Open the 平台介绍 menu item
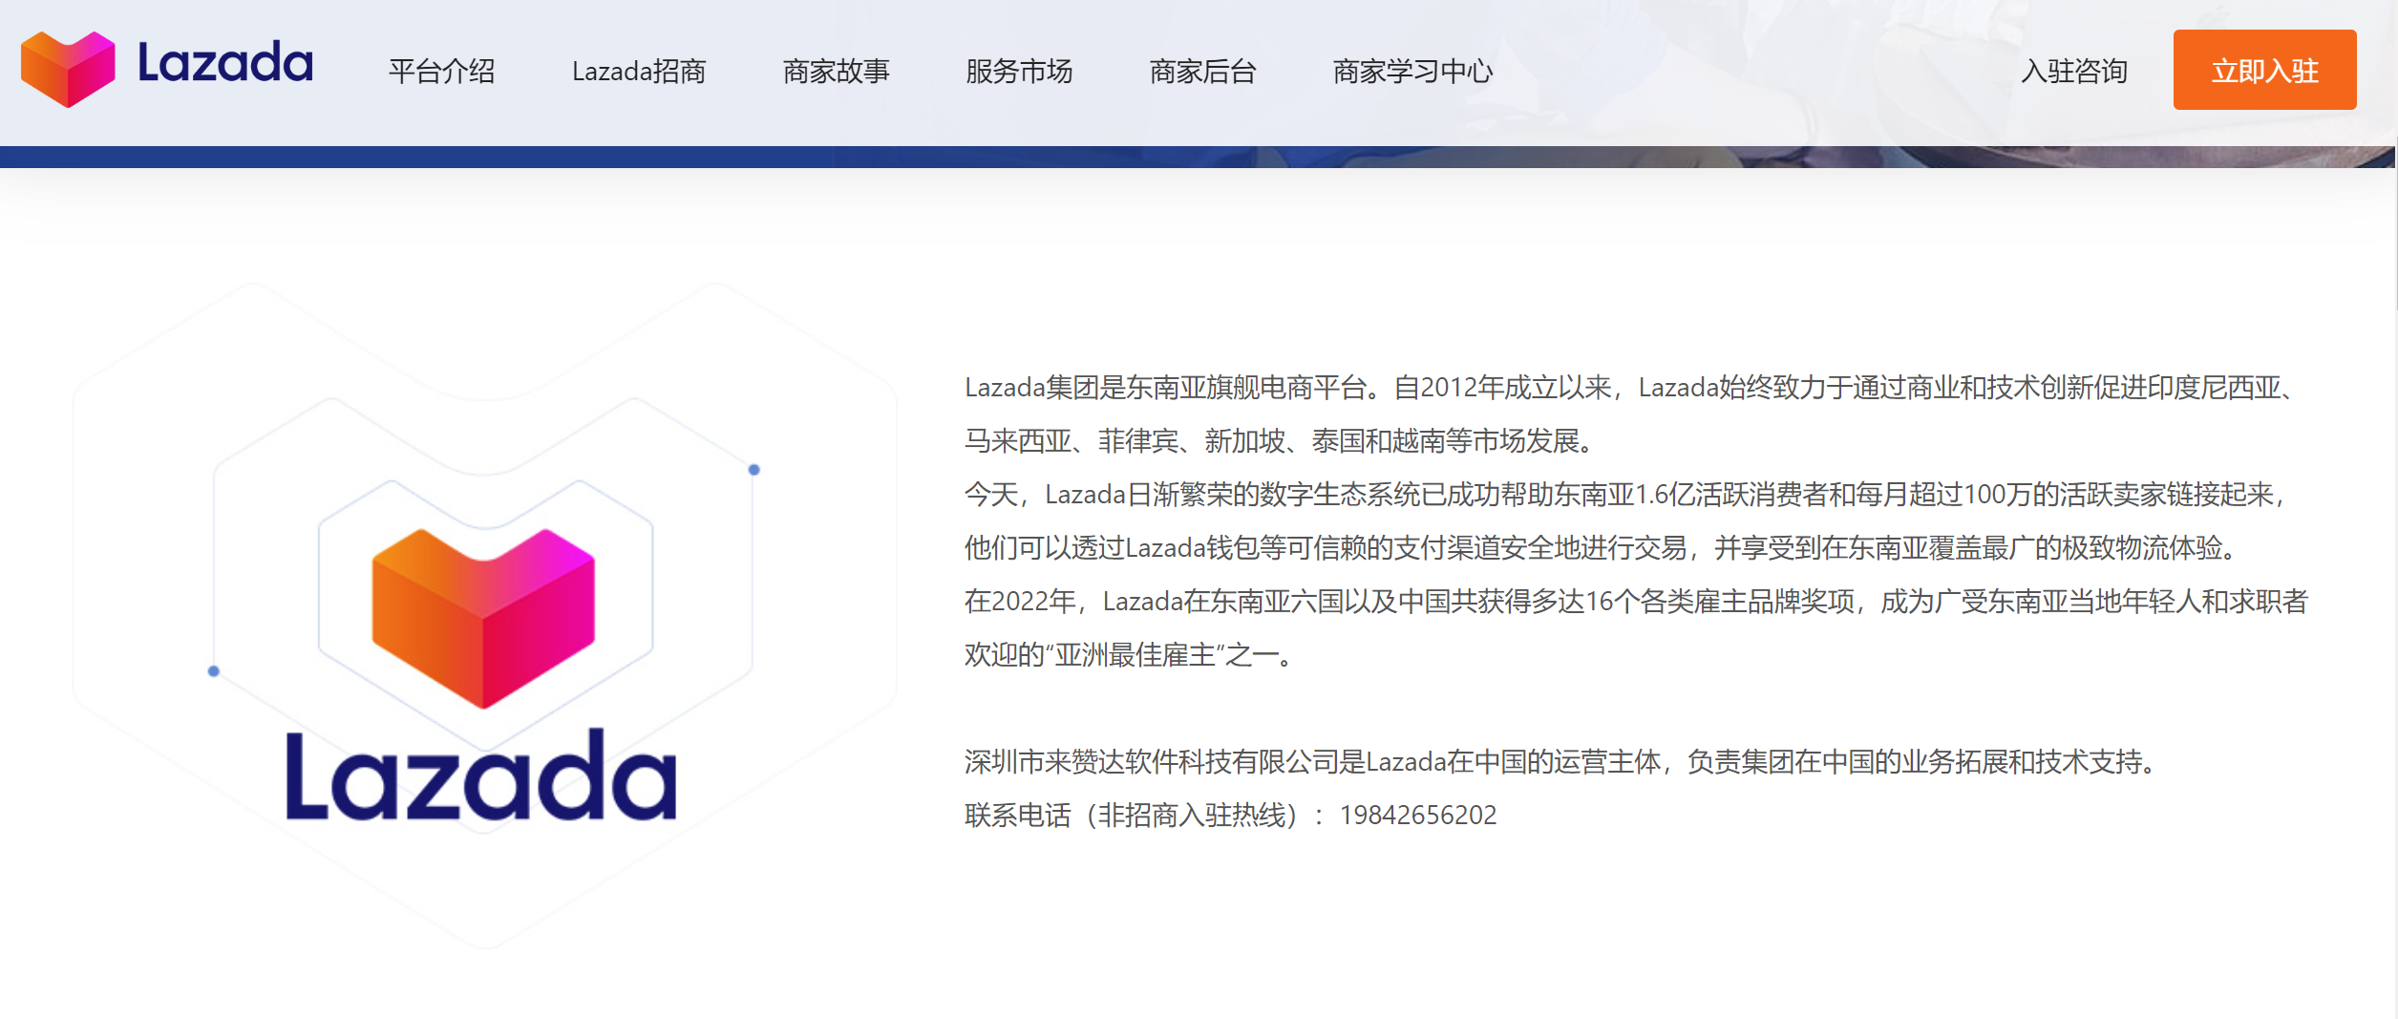The height and width of the screenshot is (1019, 2398). coord(441,72)
